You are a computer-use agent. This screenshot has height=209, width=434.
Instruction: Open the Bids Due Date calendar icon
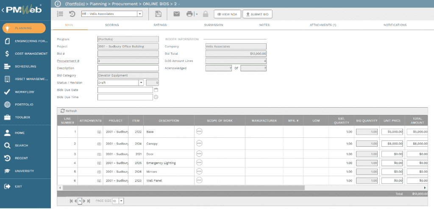[x=156, y=90]
